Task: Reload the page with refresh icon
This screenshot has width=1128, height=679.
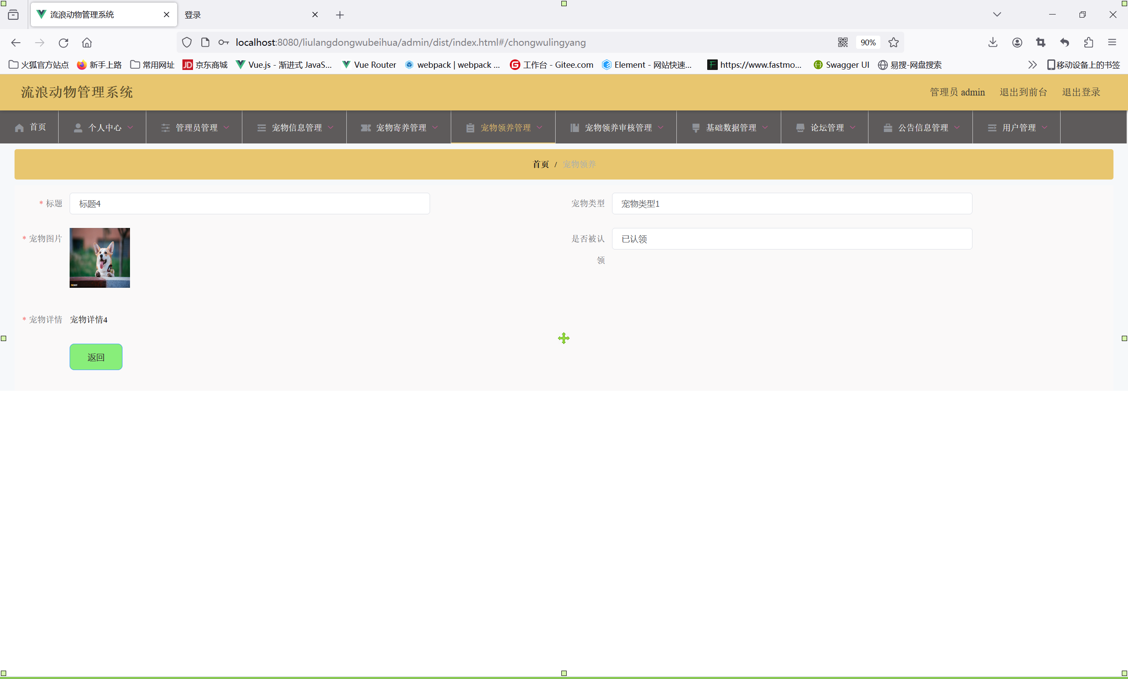Action: [63, 43]
